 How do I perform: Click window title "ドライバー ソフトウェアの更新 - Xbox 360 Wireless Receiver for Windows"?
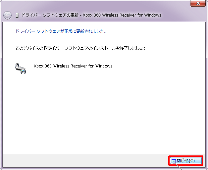91,15
